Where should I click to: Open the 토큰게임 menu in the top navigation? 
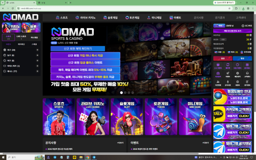click(132, 17)
